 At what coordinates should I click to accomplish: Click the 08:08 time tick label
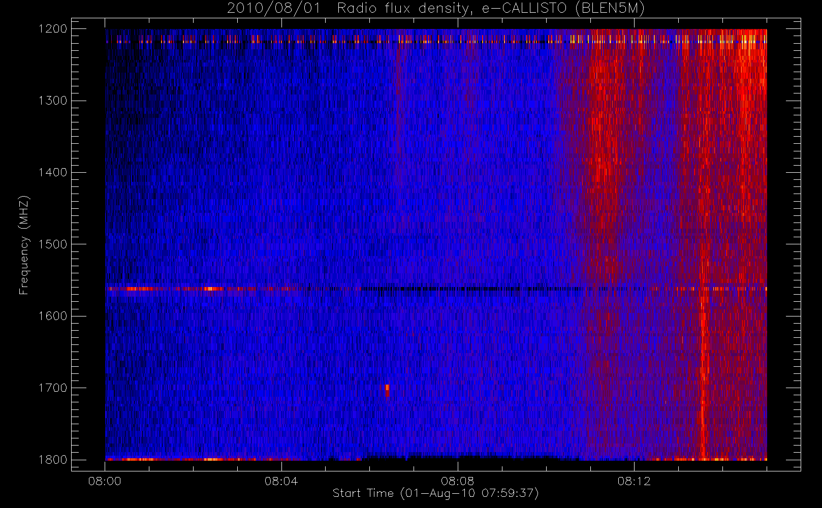(457, 481)
